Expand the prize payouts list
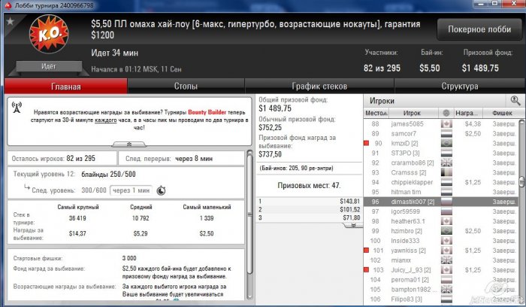 [x=353, y=226]
